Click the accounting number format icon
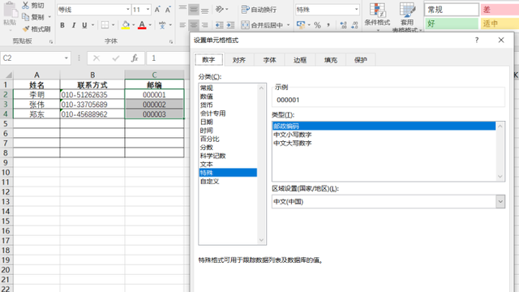Viewport: 519px width, 292px height. tap(301, 25)
